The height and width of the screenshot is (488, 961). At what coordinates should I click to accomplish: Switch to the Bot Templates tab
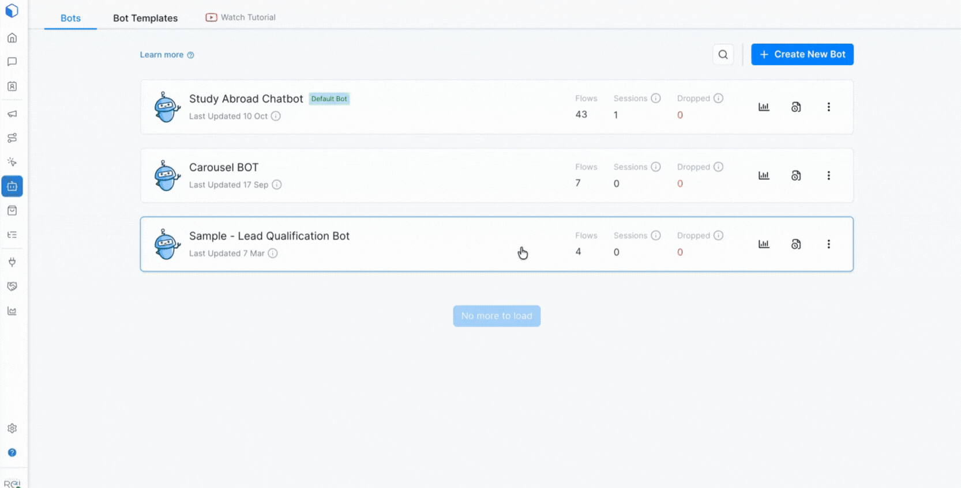(145, 18)
